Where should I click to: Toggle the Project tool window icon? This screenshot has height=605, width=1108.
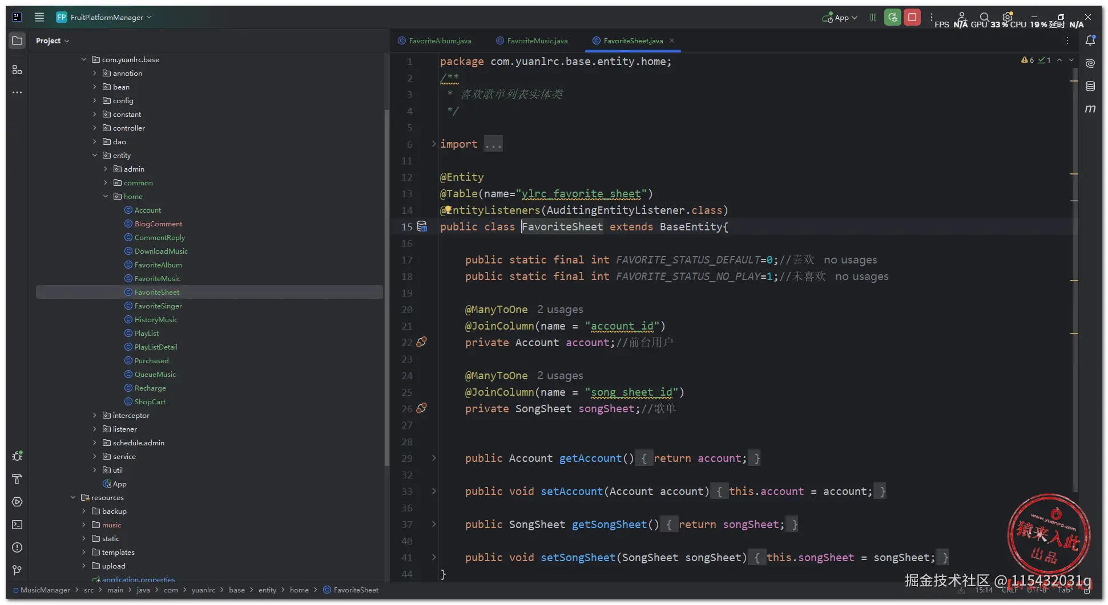[17, 40]
